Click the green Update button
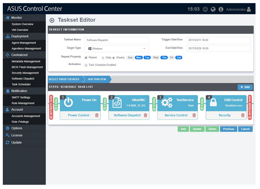 click(x=197, y=129)
